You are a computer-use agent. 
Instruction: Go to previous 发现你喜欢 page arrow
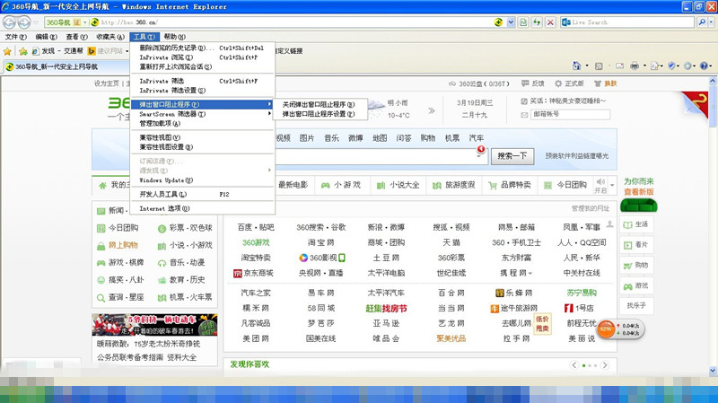pos(574,365)
